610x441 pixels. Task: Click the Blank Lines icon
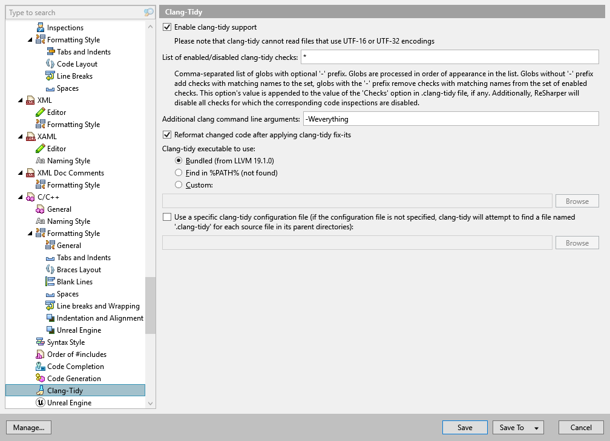49,281
